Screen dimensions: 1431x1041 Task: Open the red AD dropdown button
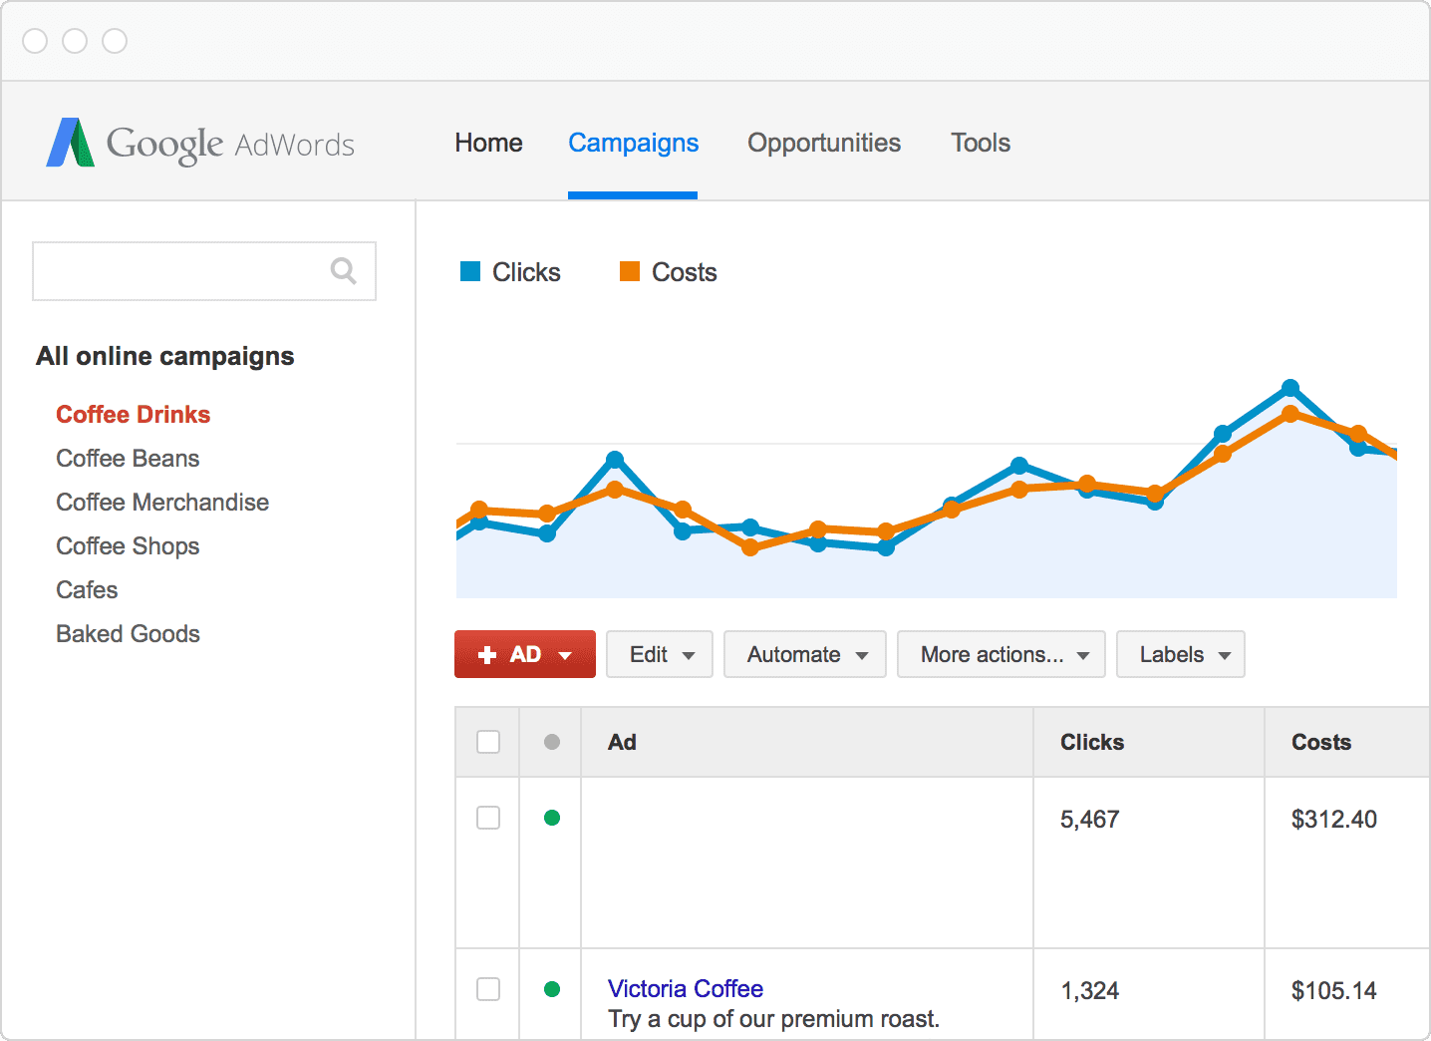tap(525, 654)
